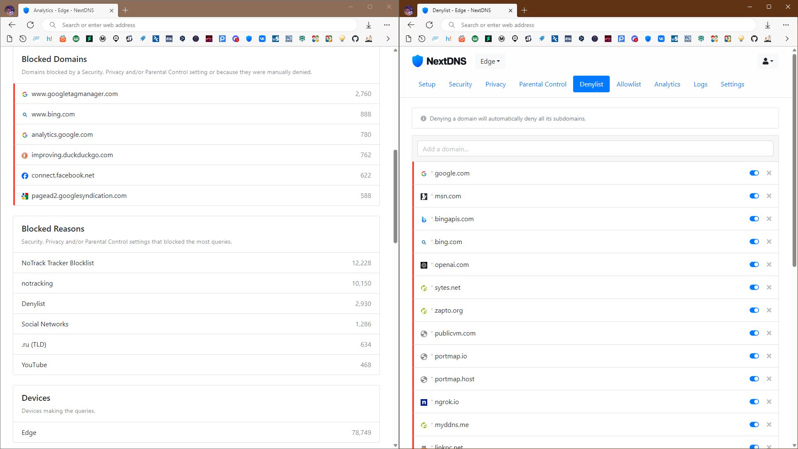Show more bookmarks in the right window

point(787,39)
